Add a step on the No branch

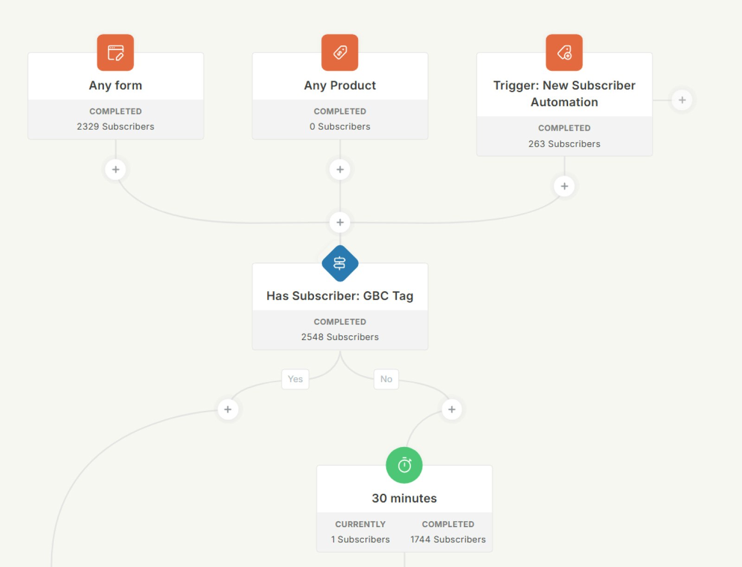click(452, 409)
